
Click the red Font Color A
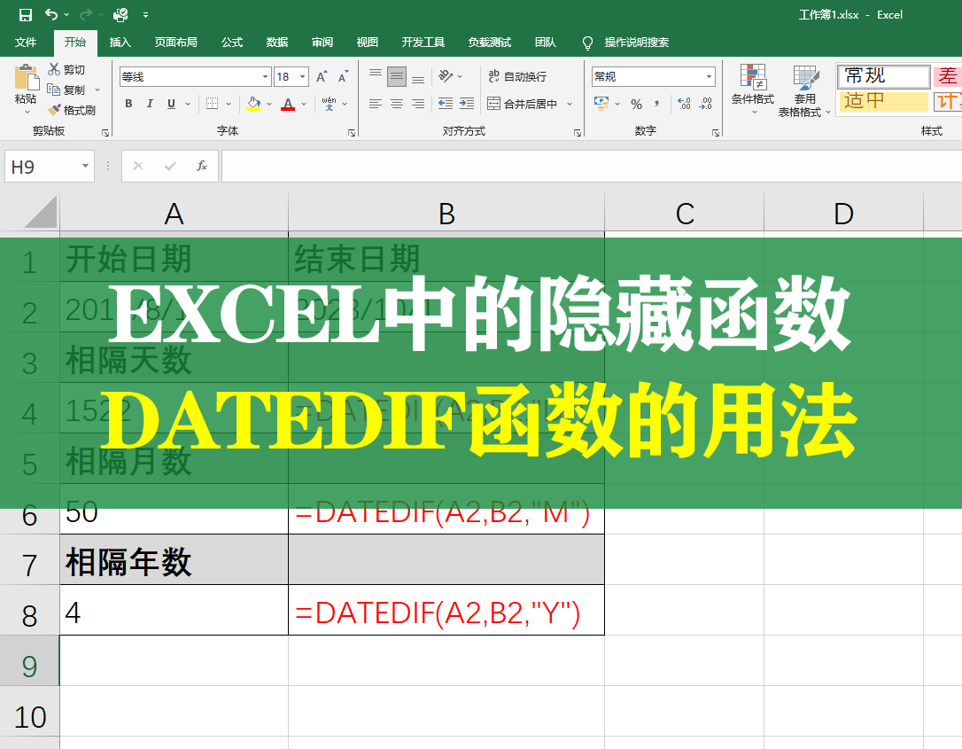tap(288, 103)
